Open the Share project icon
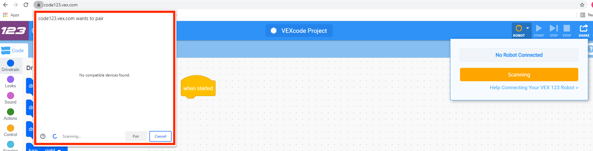Screen dimensions: 593x151 (x=584, y=29)
